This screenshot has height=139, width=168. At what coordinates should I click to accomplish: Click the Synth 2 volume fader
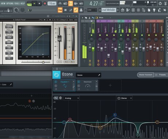[108, 56]
